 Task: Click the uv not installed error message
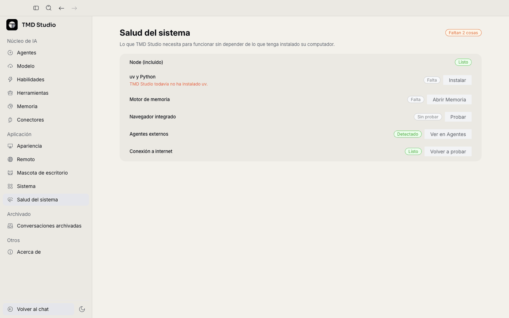tap(169, 84)
